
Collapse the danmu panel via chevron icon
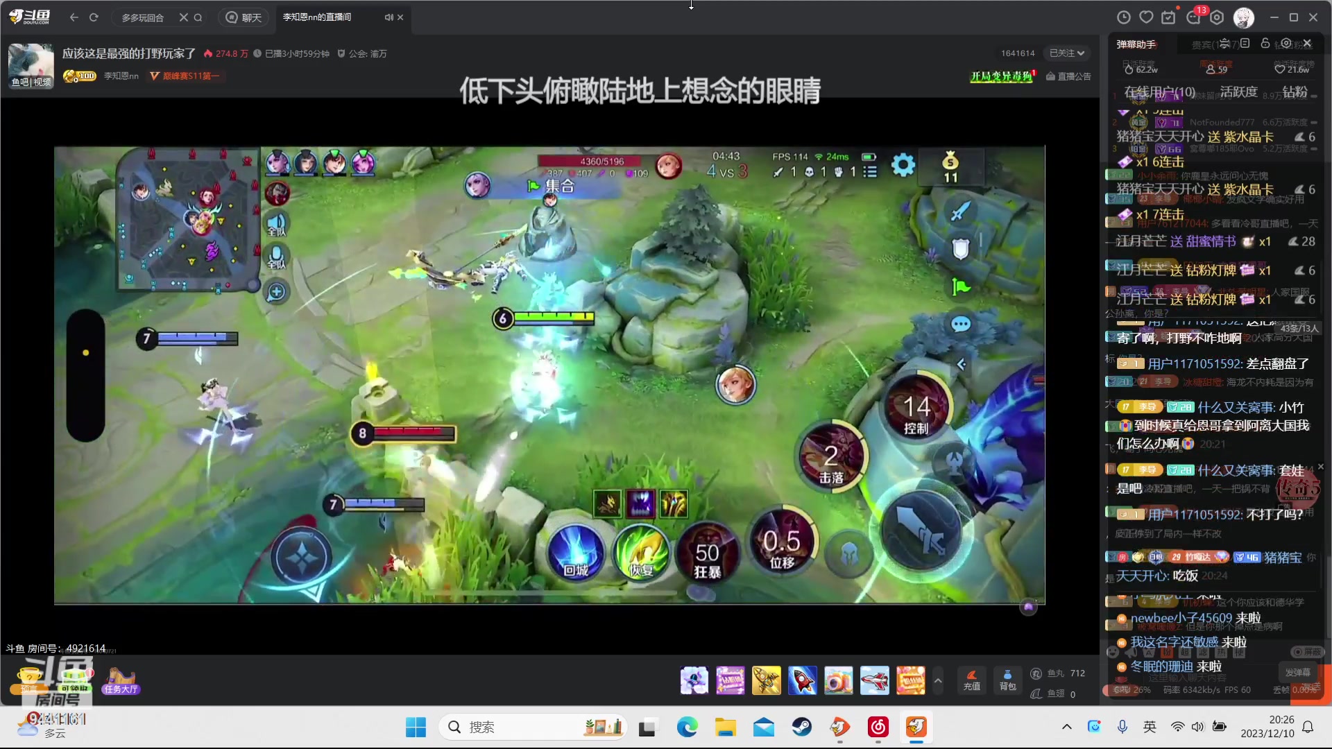tap(1224, 44)
